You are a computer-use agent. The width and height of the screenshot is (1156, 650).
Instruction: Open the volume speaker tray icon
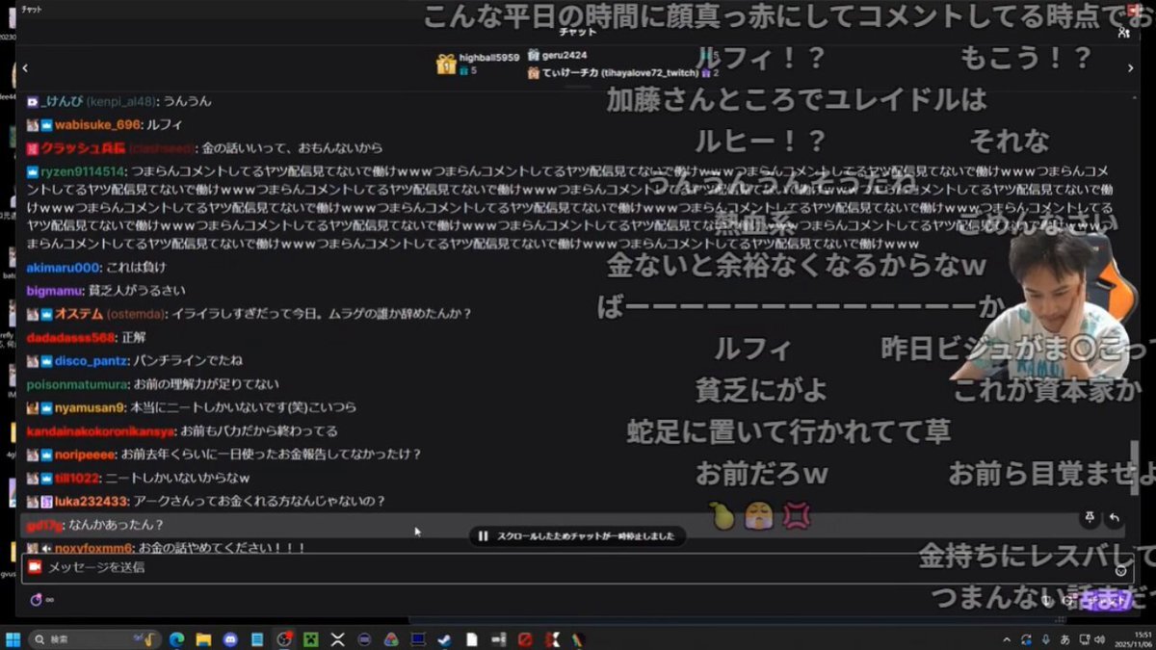coord(1098,639)
